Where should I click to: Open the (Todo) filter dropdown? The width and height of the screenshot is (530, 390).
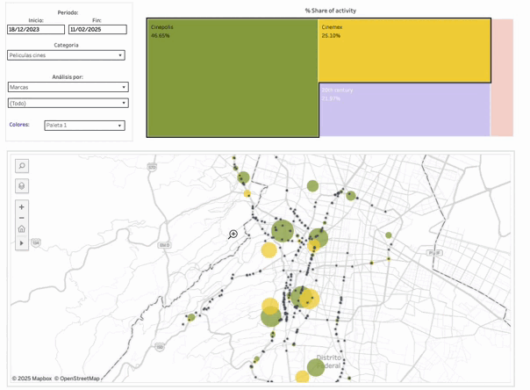point(68,103)
